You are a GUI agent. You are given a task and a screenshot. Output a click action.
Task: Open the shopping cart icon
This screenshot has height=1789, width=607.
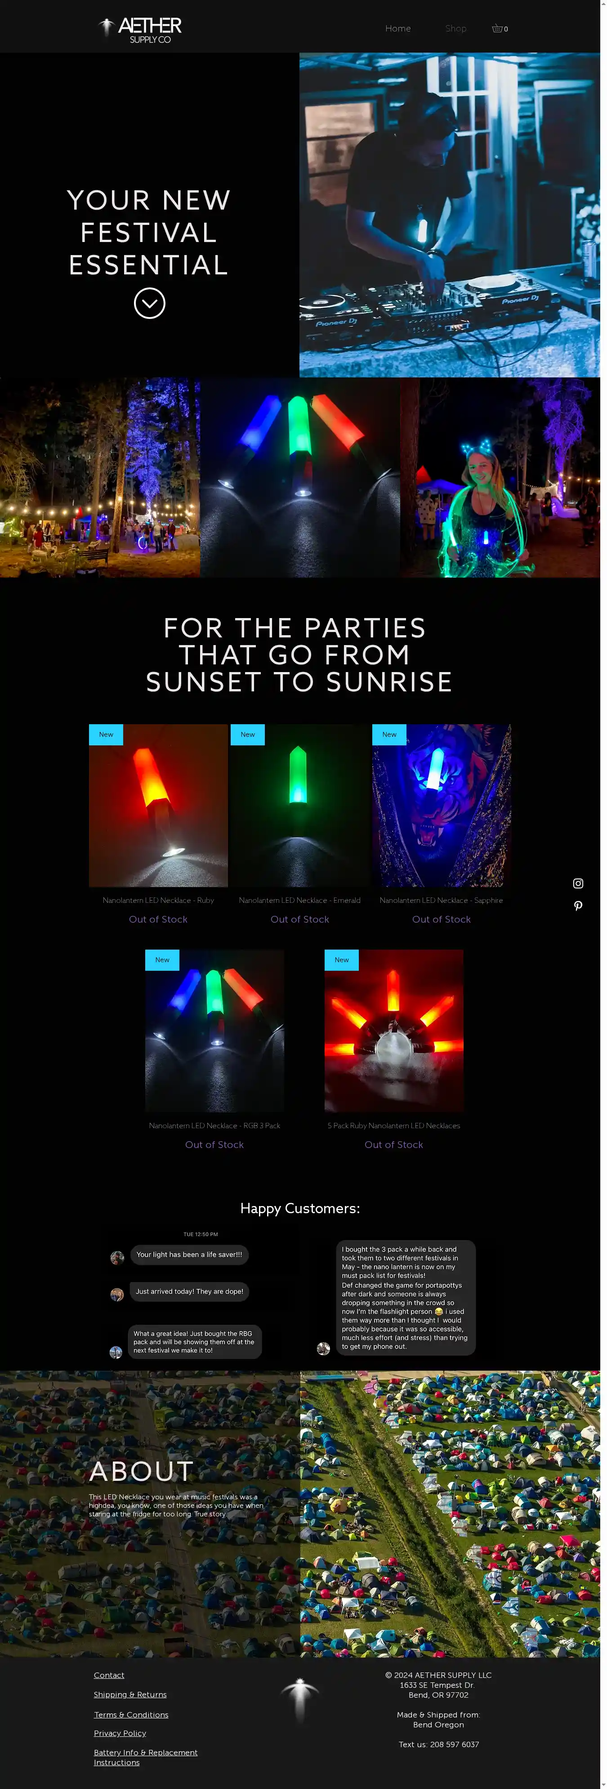[x=500, y=28]
